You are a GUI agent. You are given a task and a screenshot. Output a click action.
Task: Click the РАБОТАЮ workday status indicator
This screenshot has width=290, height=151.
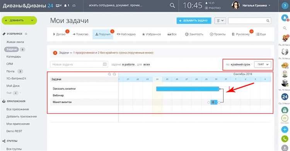(213, 8)
